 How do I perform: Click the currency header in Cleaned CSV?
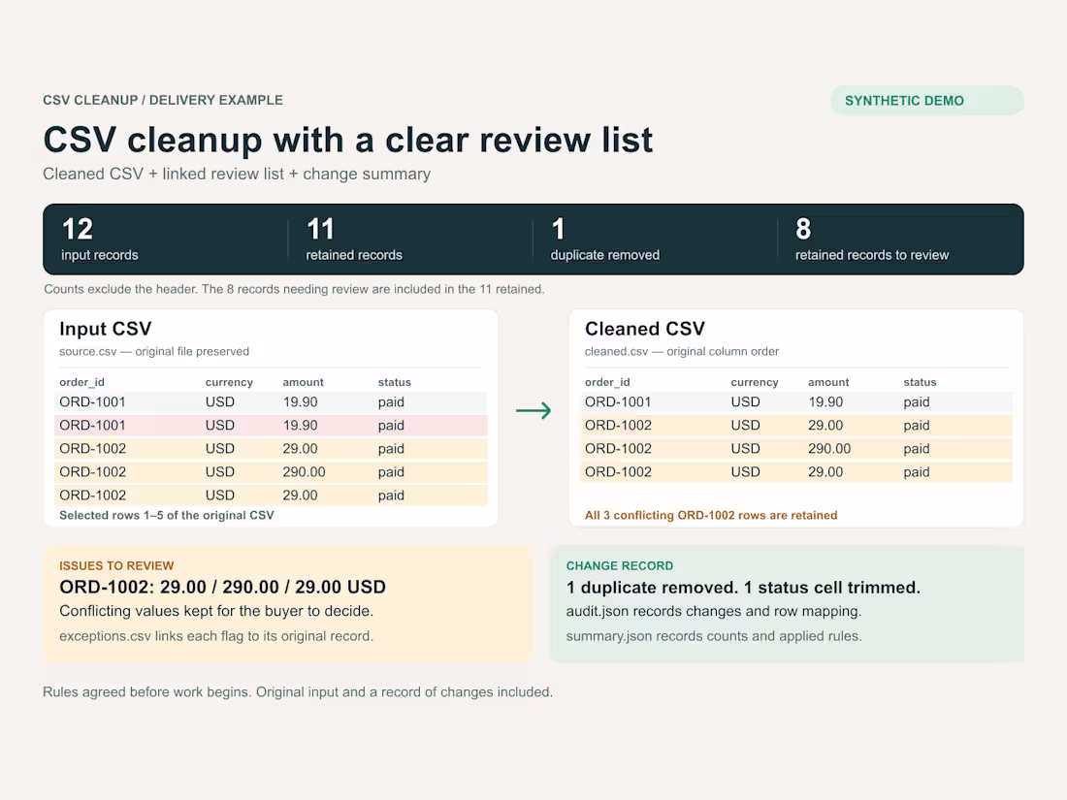click(x=755, y=382)
